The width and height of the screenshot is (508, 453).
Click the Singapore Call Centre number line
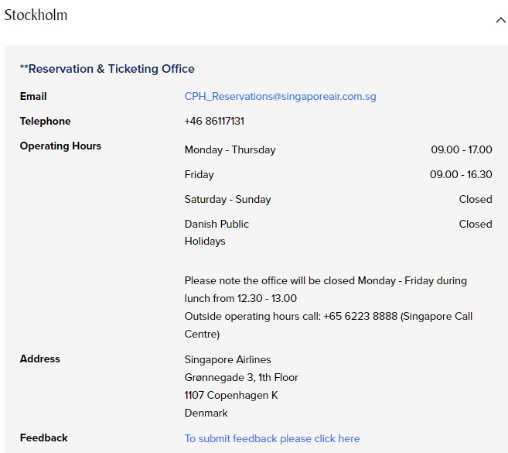tap(328, 317)
